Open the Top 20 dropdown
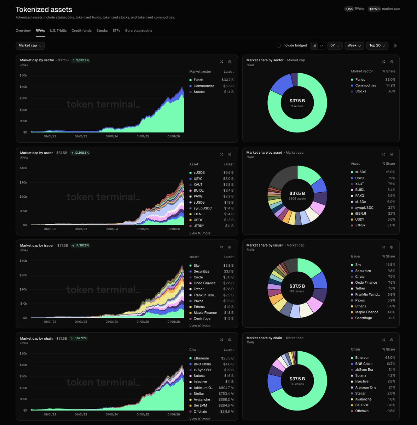This screenshot has width=417, height=425. tap(377, 45)
